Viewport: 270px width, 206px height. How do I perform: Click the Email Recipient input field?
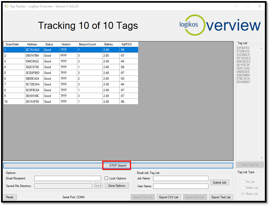click(x=67, y=178)
